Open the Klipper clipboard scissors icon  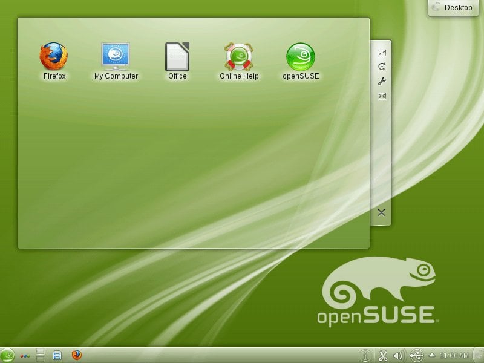[383, 355]
